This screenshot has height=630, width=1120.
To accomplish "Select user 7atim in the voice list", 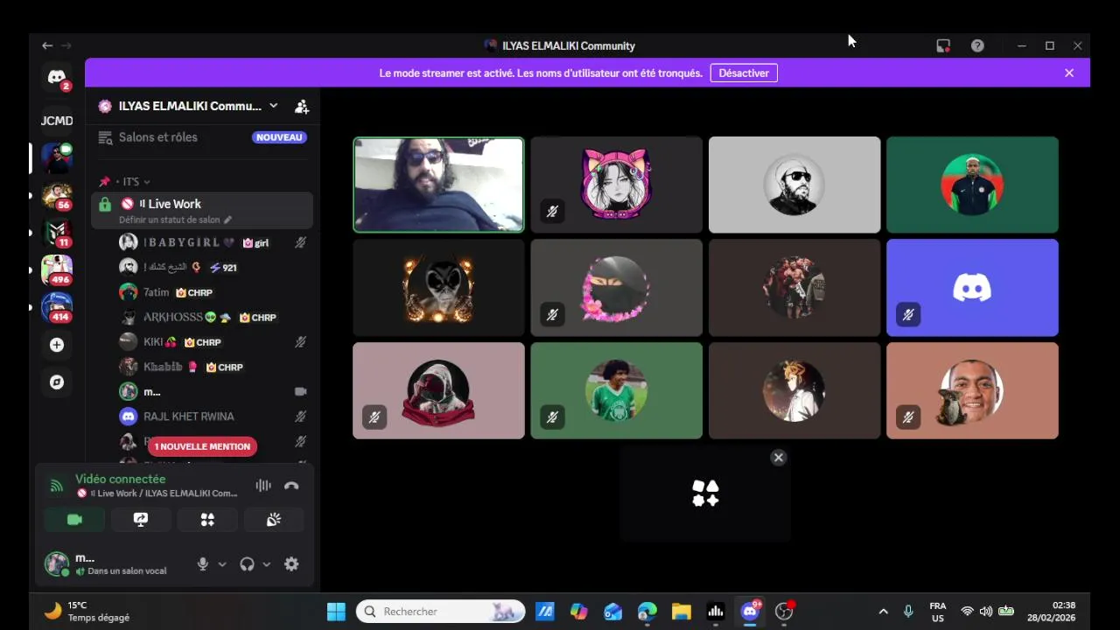I will [213, 292].
